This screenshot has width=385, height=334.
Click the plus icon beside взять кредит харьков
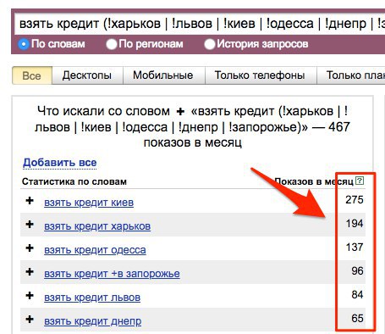(30, 225)
